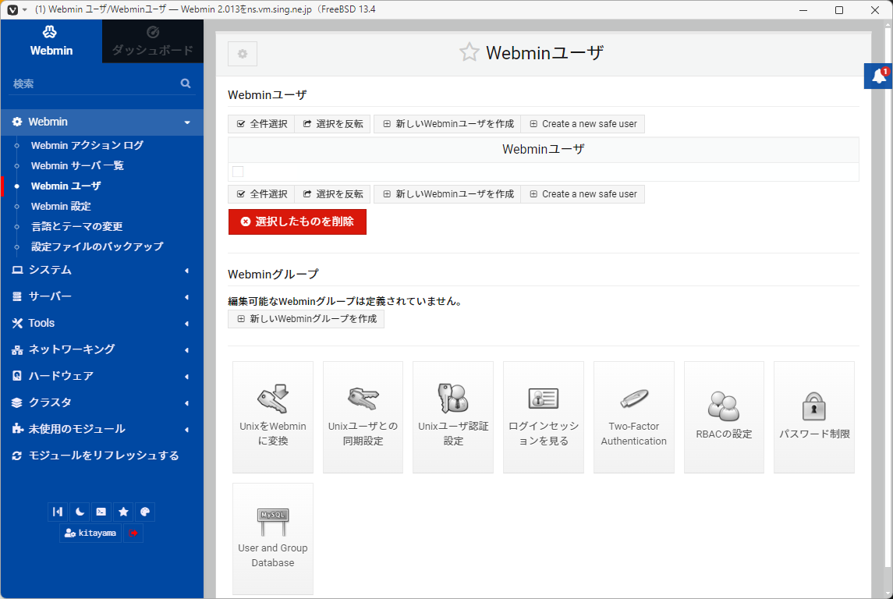Click upper Invert selection button

332,124
